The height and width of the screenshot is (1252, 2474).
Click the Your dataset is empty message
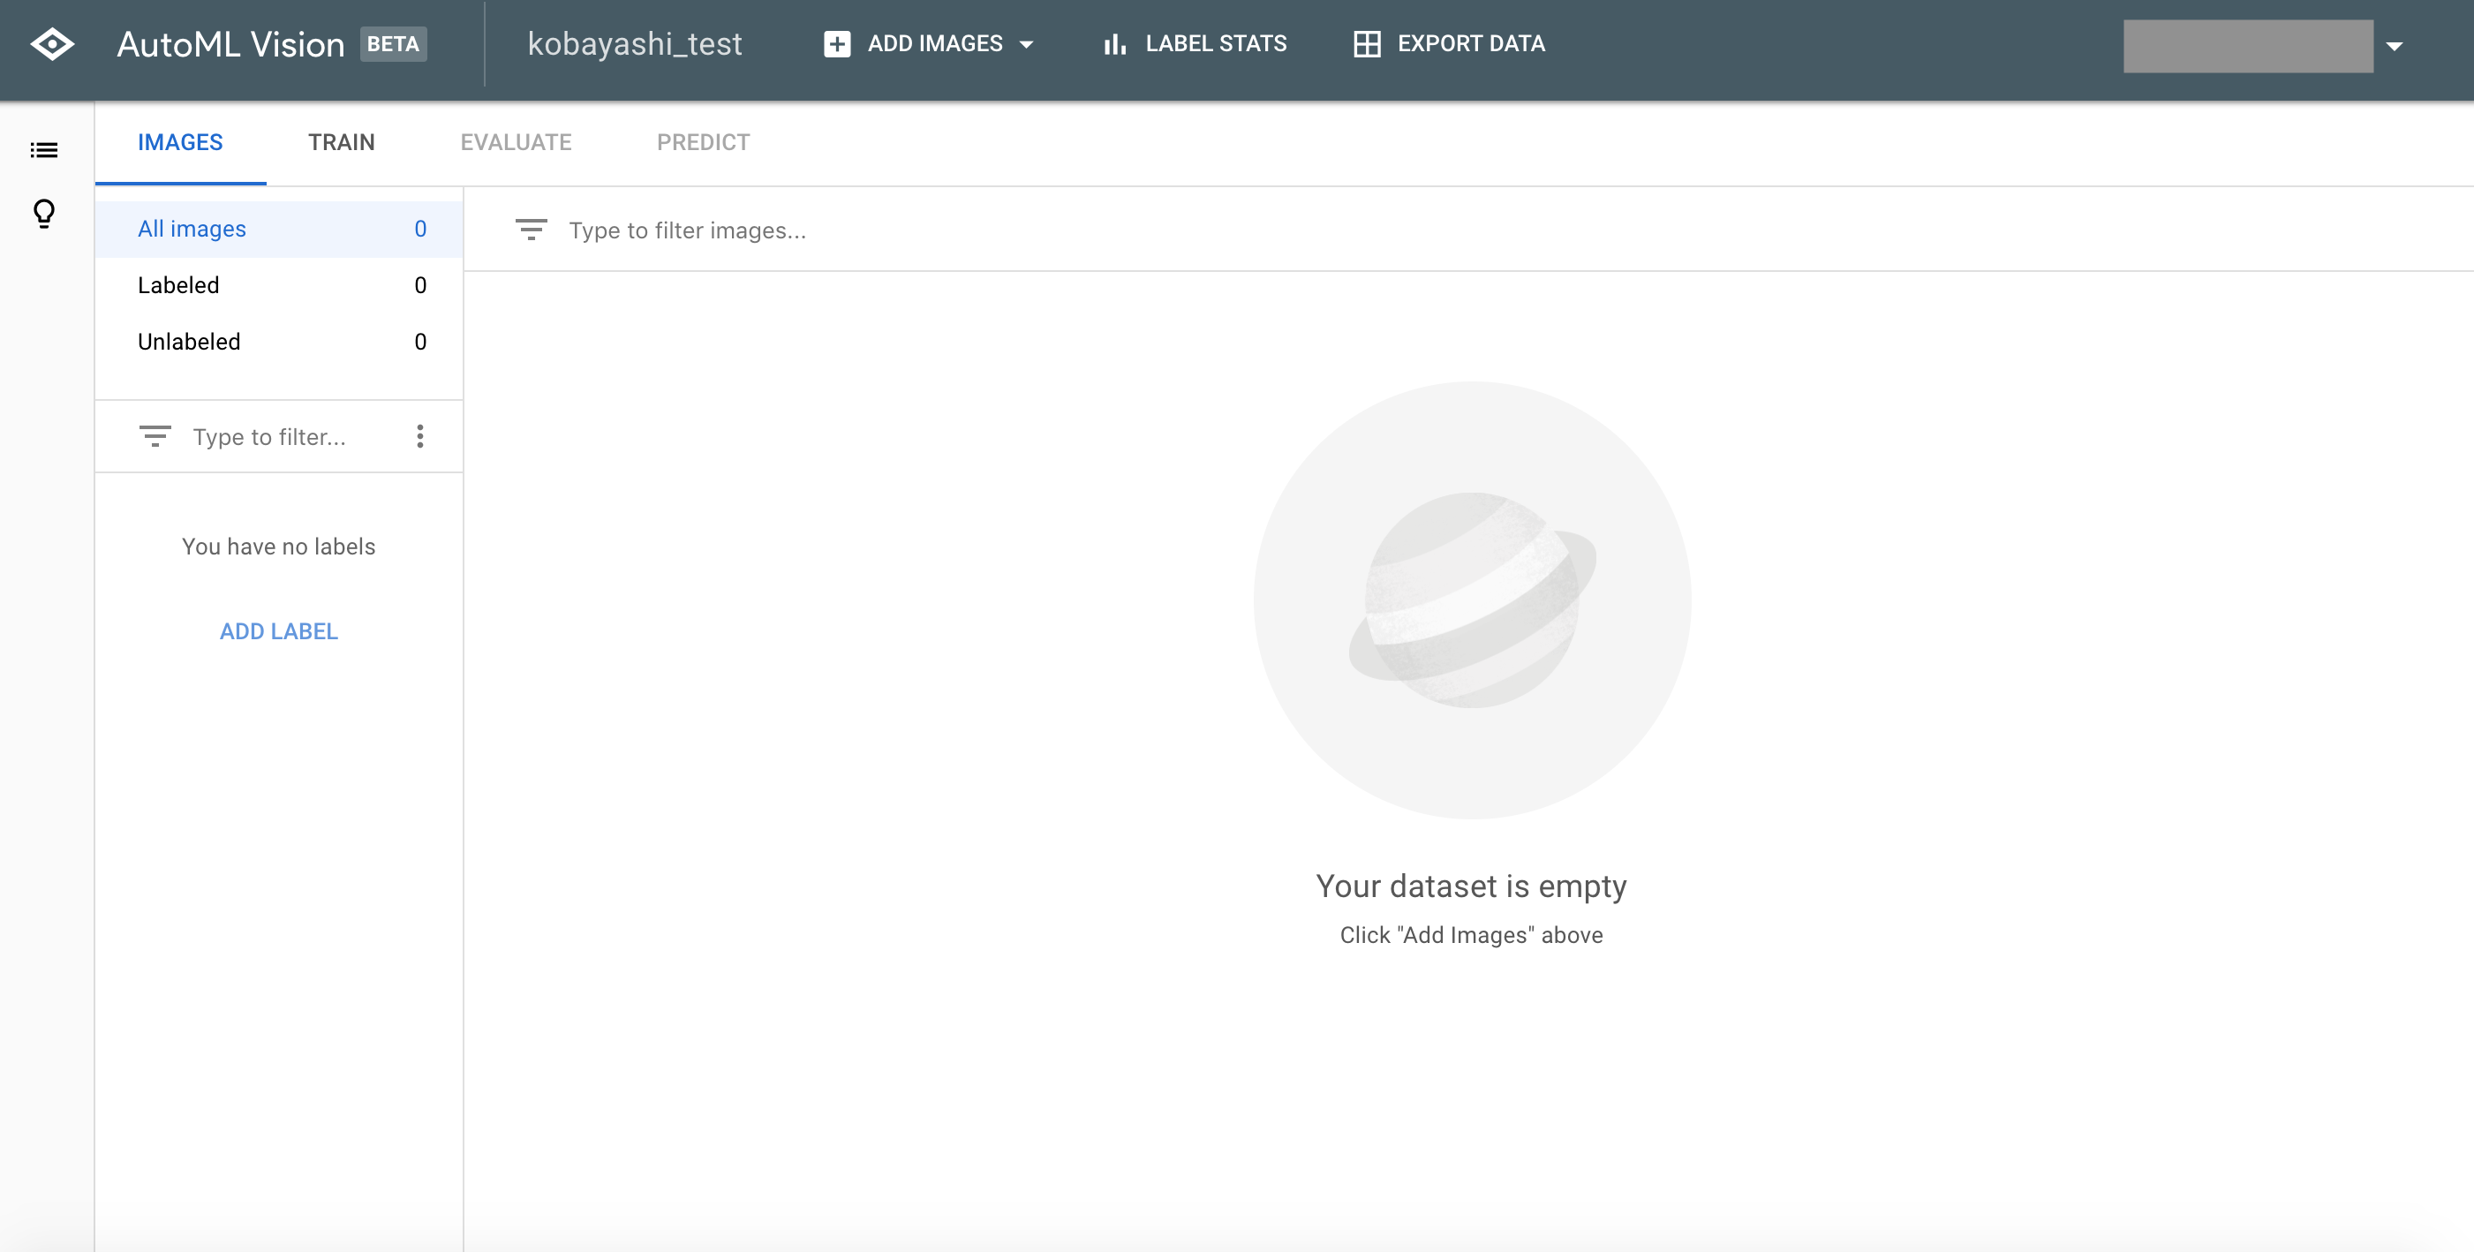point(1471,886)
